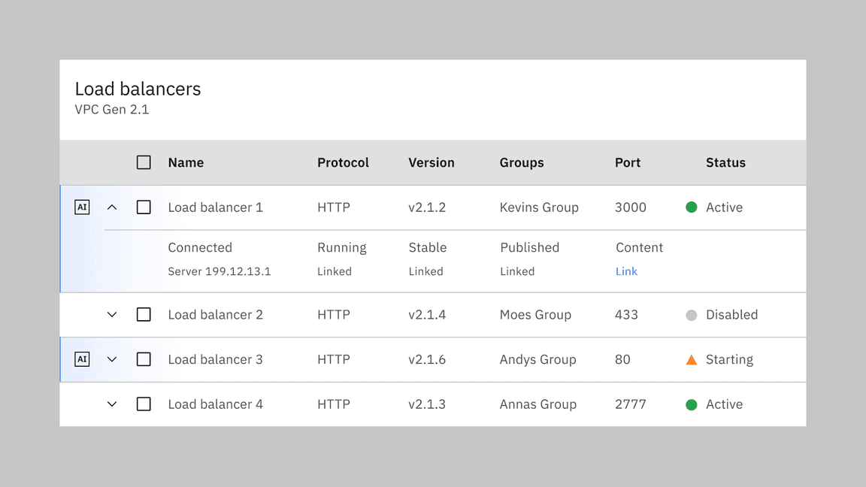Open the Link hyperlink under Content
The image size is (866, 487).
pos(626,271)
